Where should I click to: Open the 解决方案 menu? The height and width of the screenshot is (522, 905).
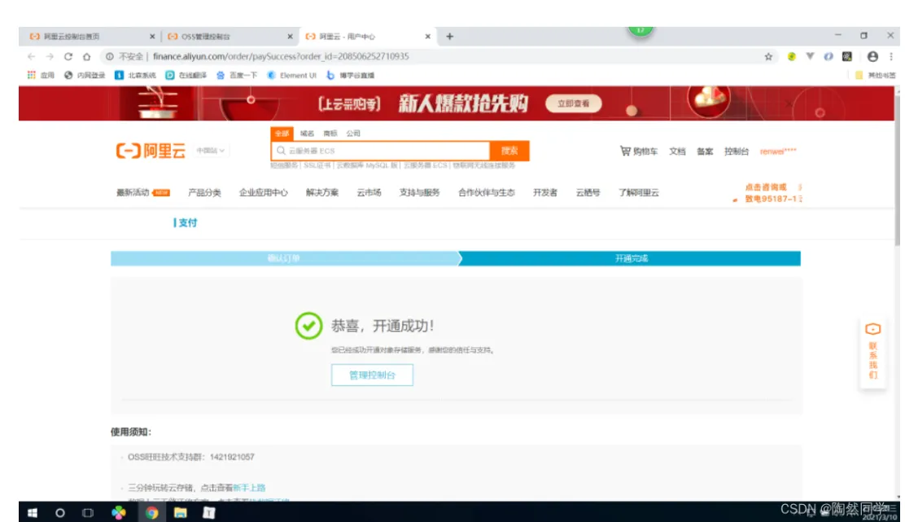(322, 192)
